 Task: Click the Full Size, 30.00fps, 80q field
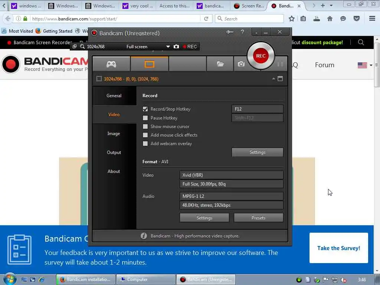[232, 184]
